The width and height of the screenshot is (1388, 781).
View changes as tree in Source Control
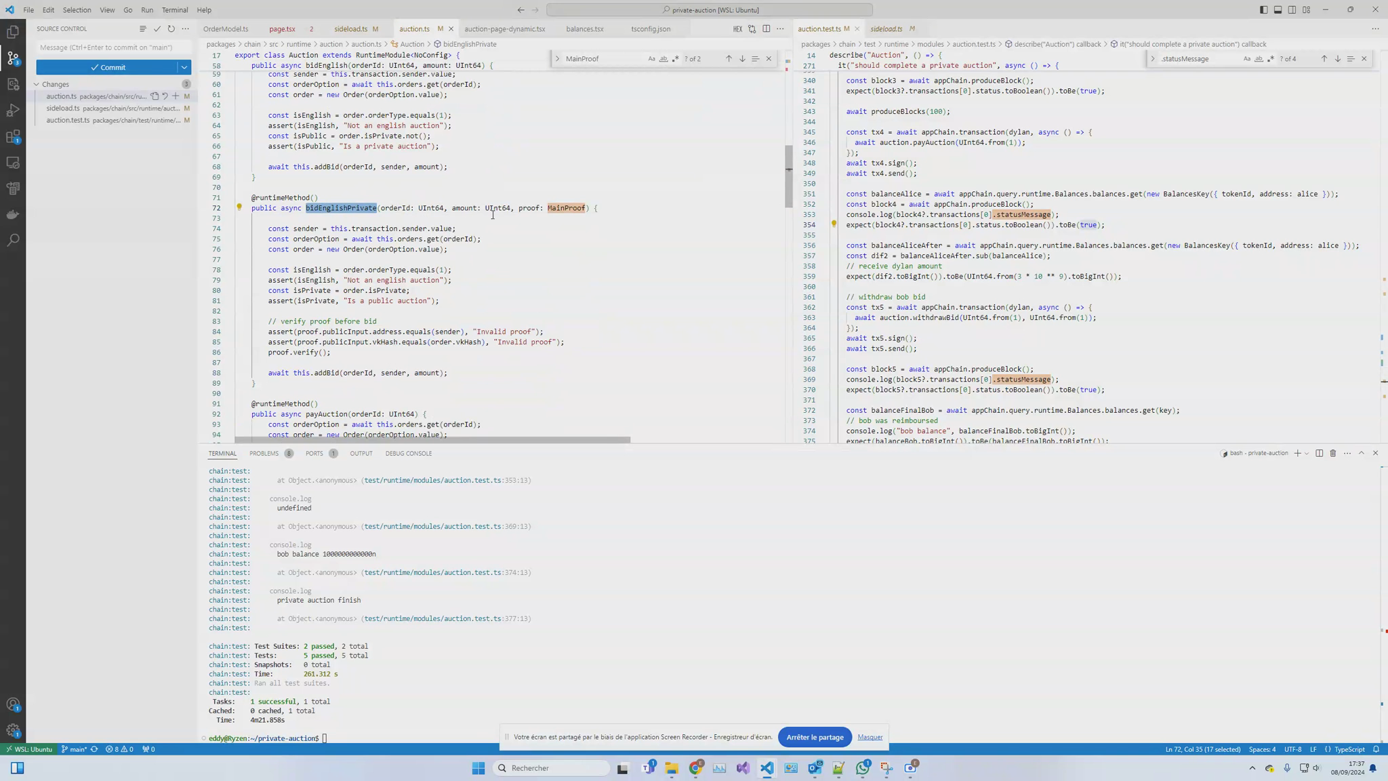tap(142, 29)
